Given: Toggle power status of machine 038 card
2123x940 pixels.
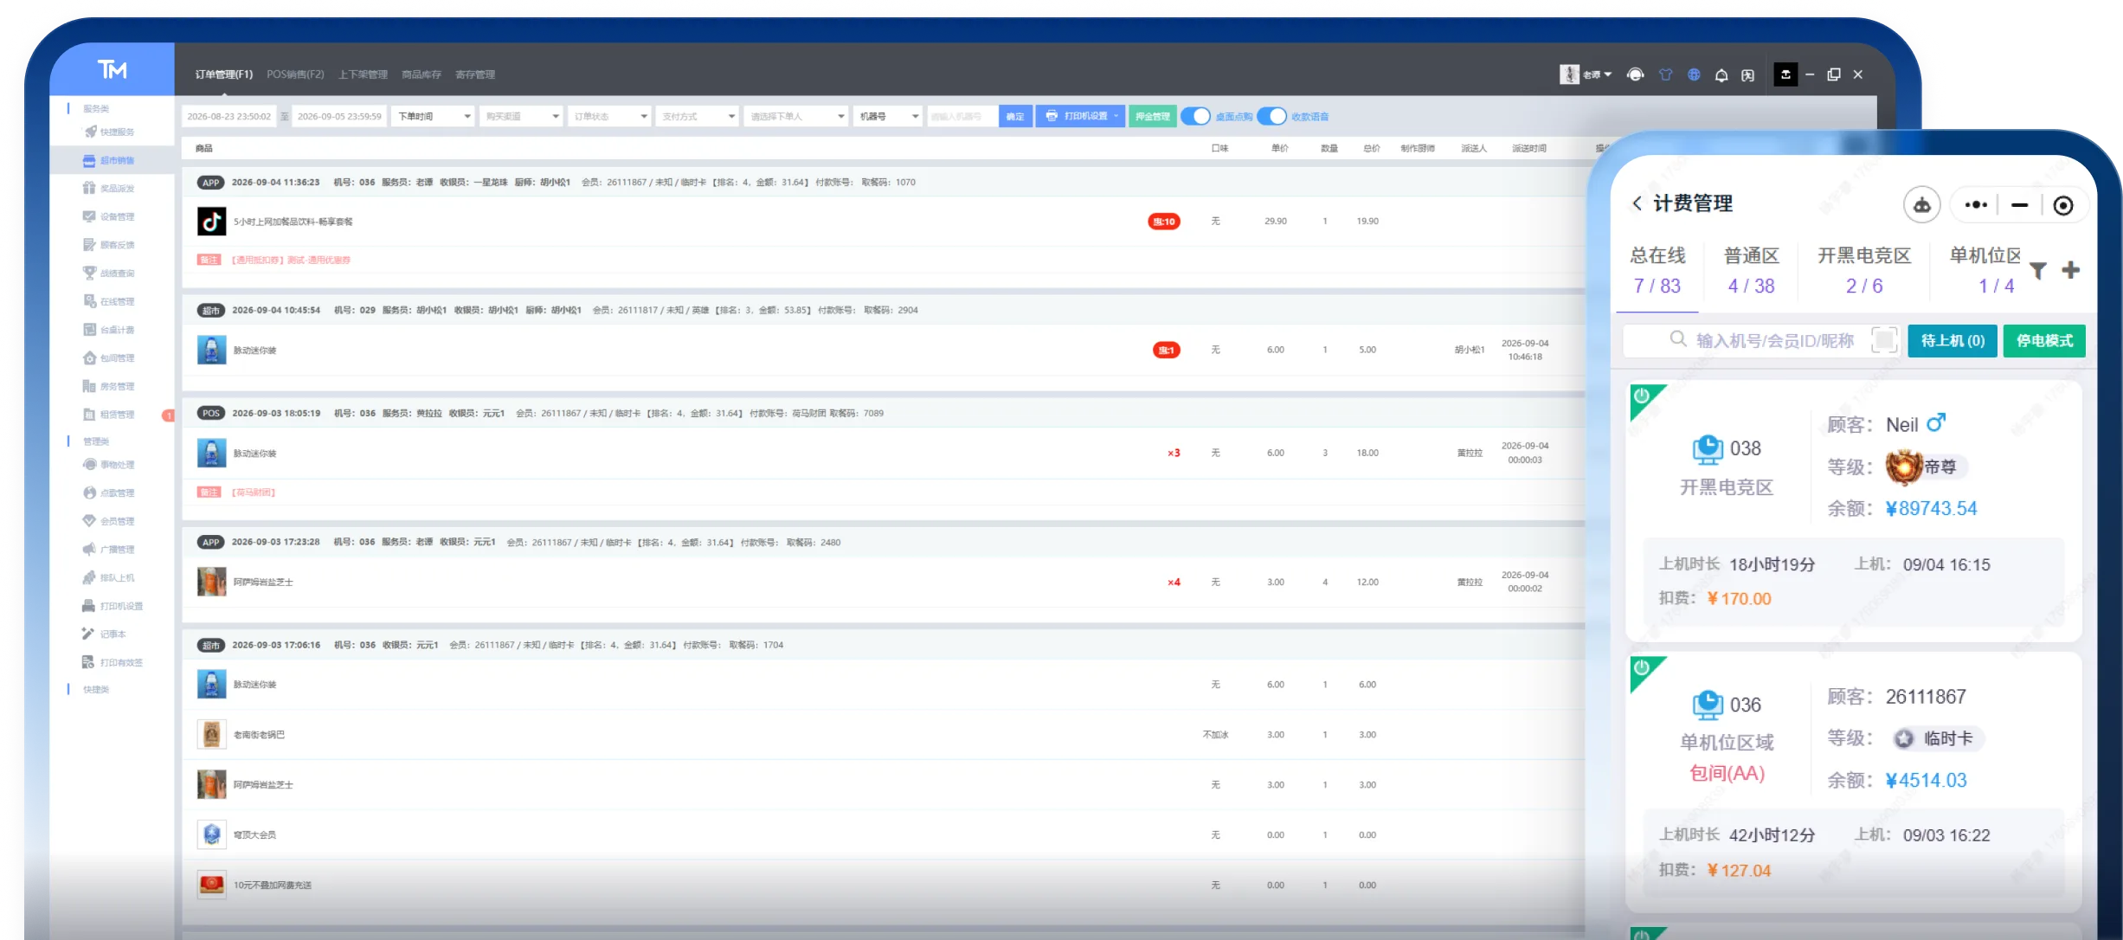Looking at the screenshot, I should (1642, 396).
